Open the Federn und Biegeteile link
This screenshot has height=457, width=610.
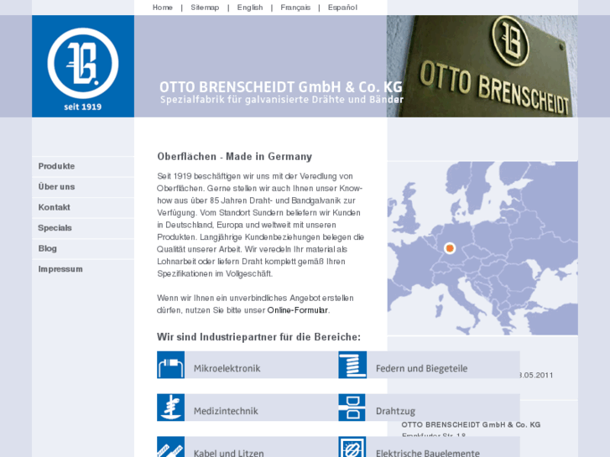pyautogui.click(x=422, y=368)
